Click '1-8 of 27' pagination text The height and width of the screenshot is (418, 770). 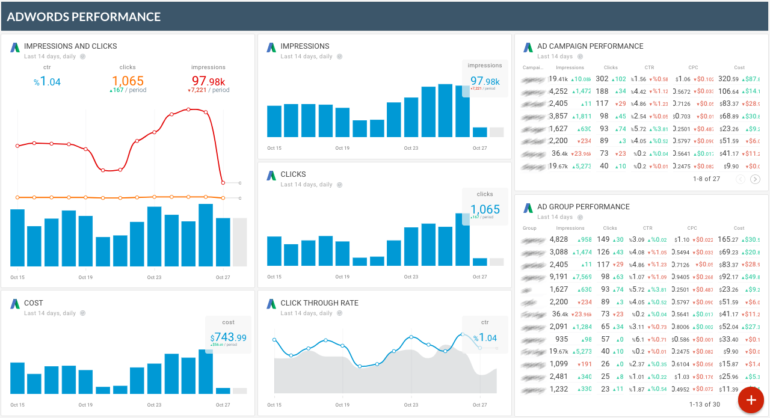click(x=706, y=179)
